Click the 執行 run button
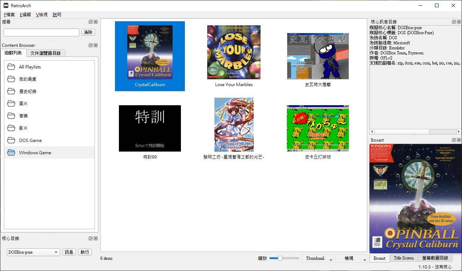The height and width of the screenshot is (271, 462). (85, 252)
